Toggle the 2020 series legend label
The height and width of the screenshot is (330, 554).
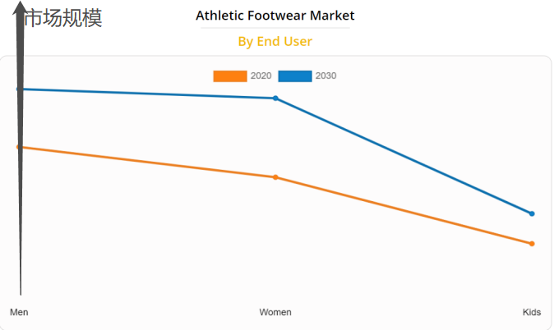click(261, 76)
